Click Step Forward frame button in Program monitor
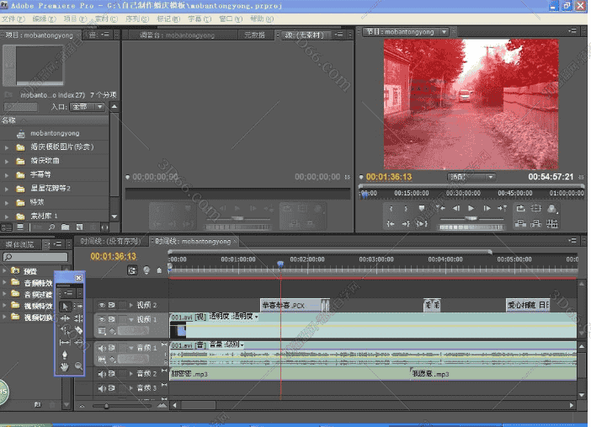 (x=488, y=208)
